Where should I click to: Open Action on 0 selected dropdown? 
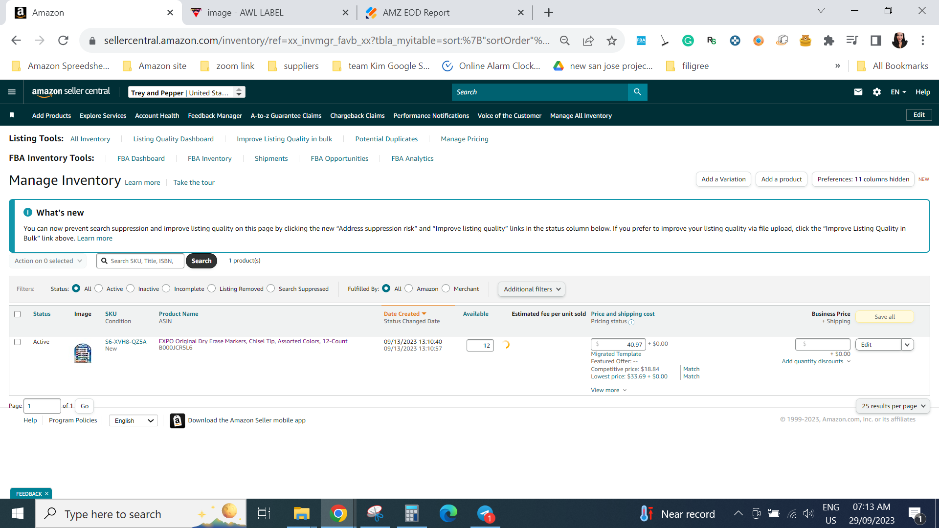(48, 261)
